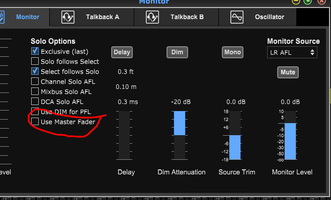Image resolution: width=331 pixels, height=200 pixels.
Task: Click the Dim Attenuation label
Action: point(181,172)
